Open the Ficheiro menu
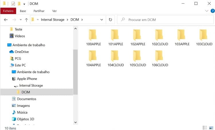215x130 pixels. pos(8,11)
